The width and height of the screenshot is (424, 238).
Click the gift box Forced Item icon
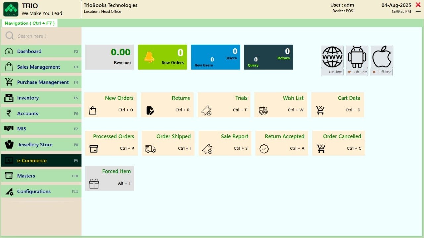point(94,184)
